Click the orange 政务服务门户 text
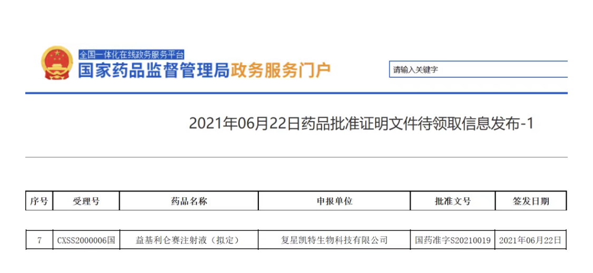593x273 pixels. [x=280, y=70]
